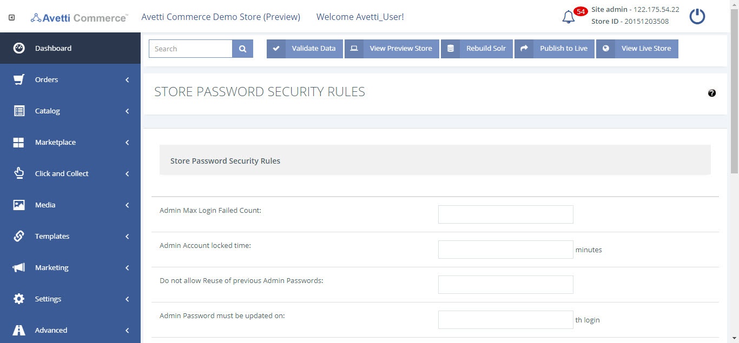Screen dimensions: 739x343
Task: Click the View Preview Store laptop icon
Action: (x=354, y=49)
